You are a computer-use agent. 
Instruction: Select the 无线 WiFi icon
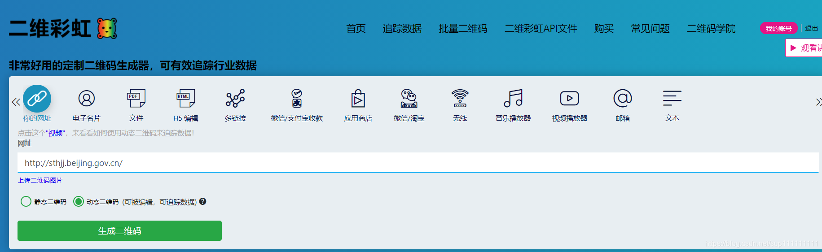(460, 98)
